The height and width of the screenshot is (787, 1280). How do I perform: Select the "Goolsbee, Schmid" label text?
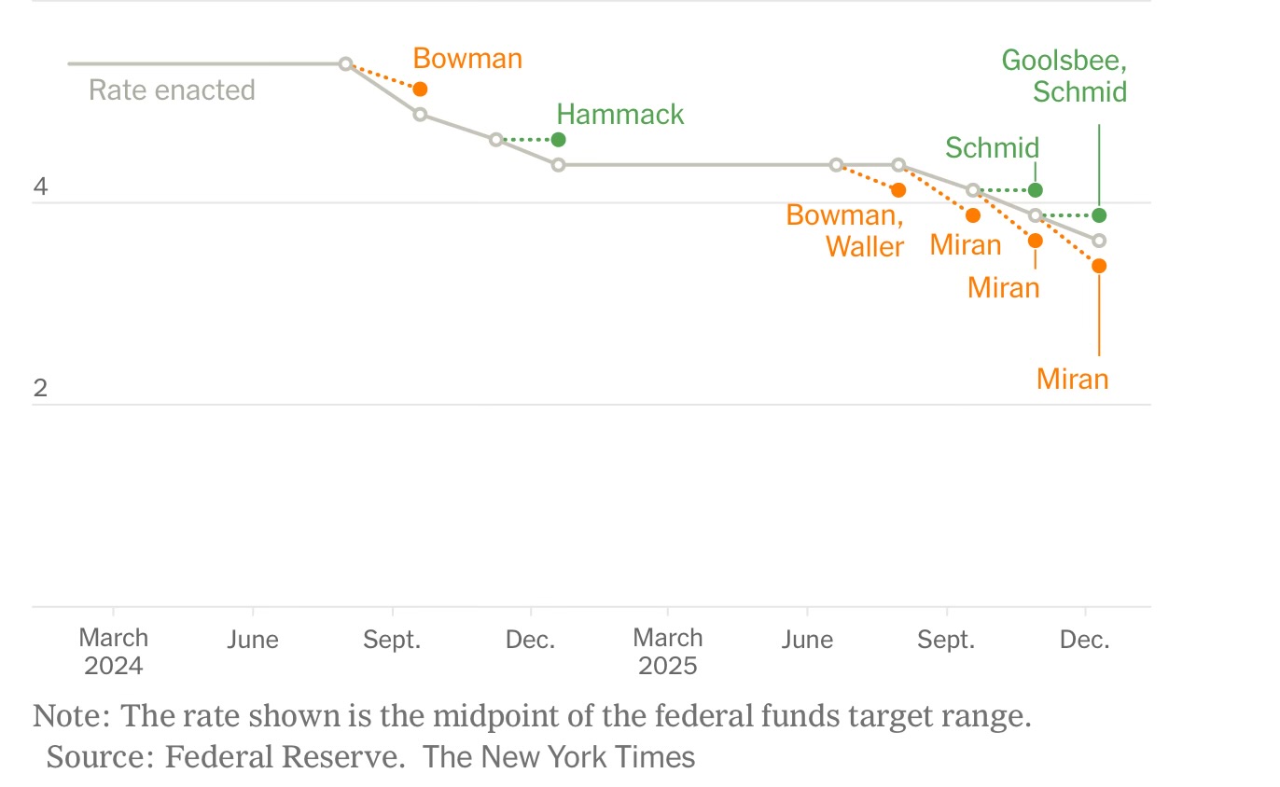click(x=1064, y=76)
